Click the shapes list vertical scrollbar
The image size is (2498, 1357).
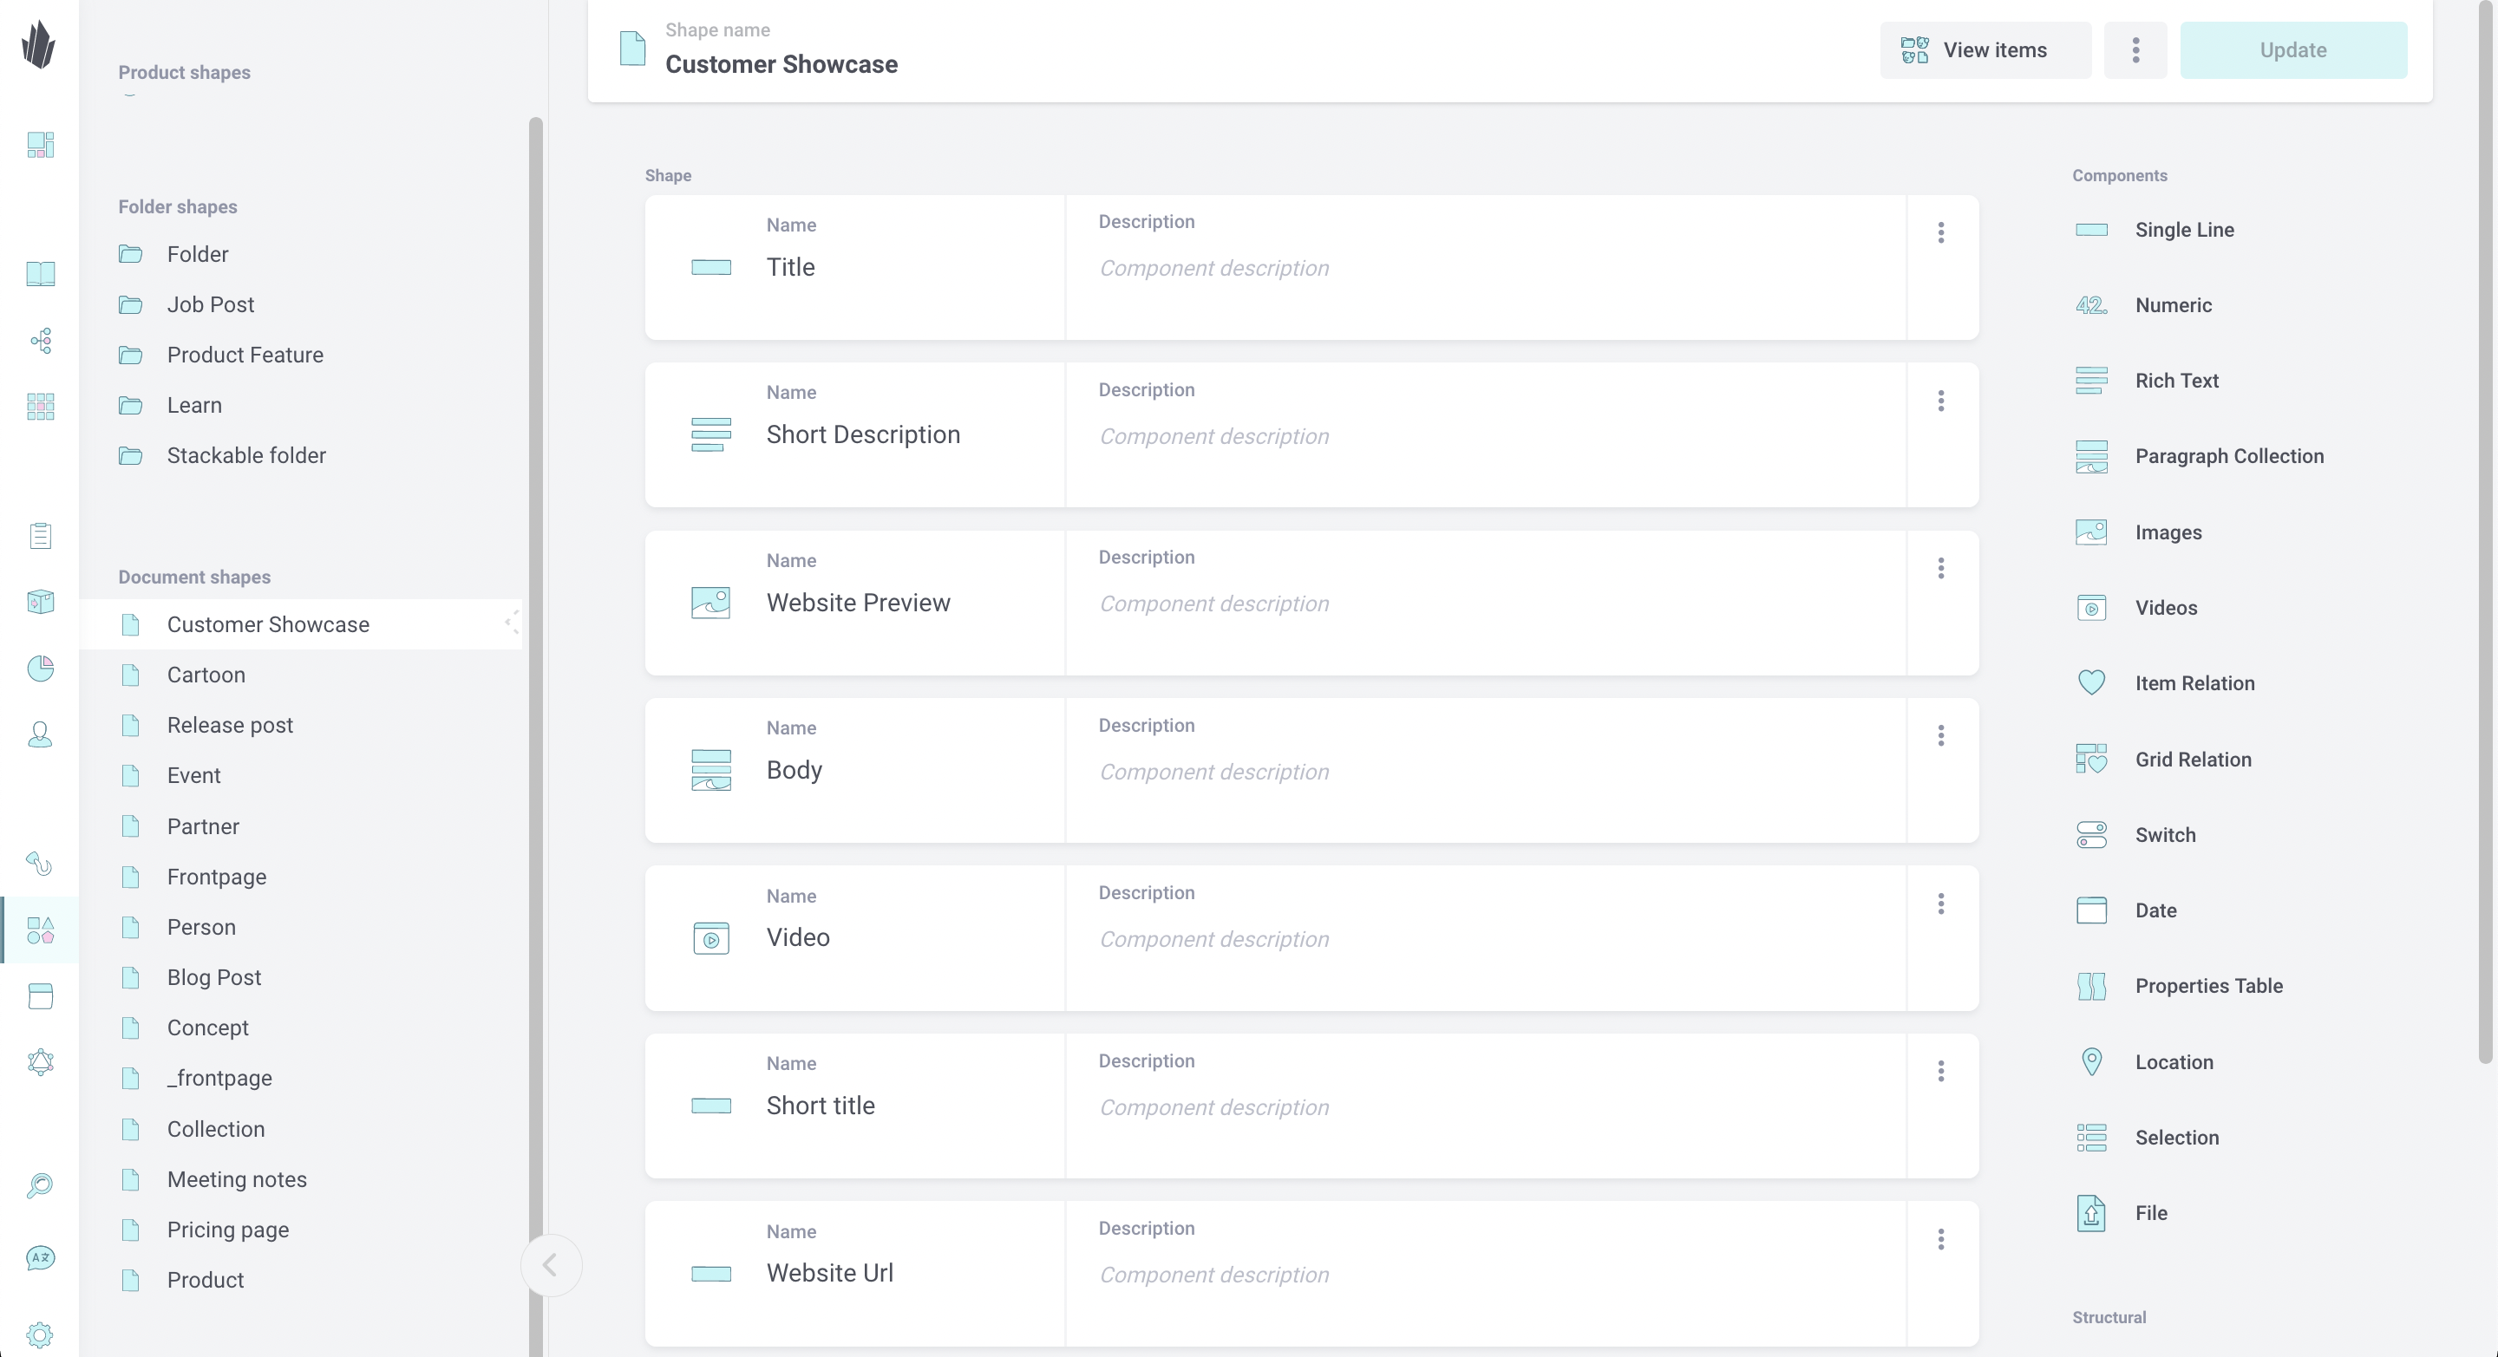pos(535,737)
